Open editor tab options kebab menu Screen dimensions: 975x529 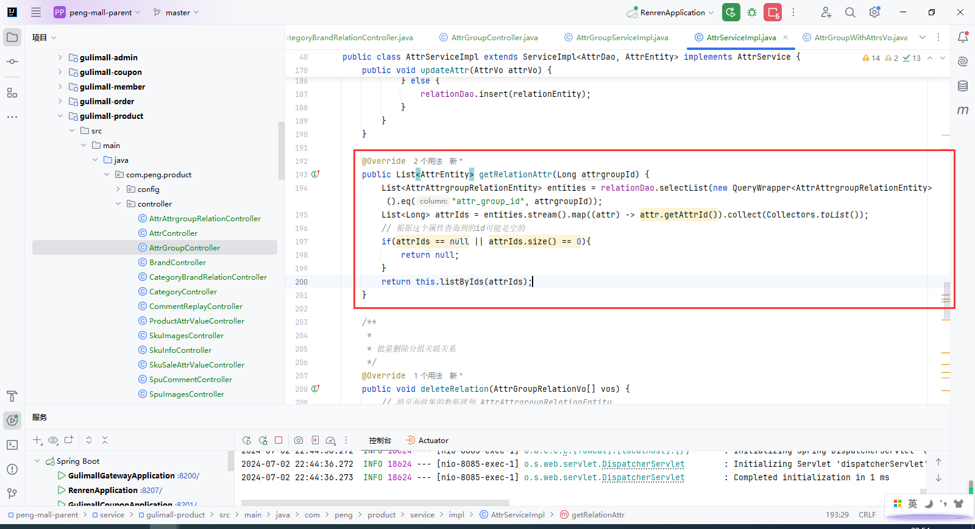[x=938, y=37]
